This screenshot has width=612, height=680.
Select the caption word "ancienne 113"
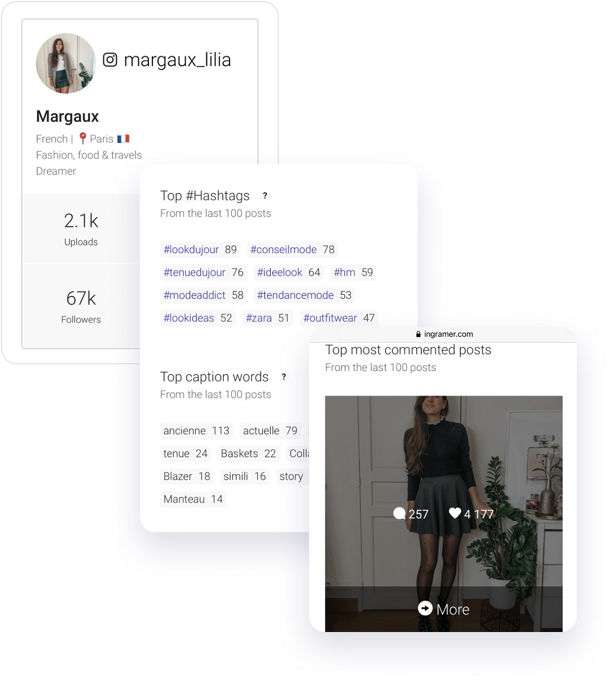click(196, 431)
